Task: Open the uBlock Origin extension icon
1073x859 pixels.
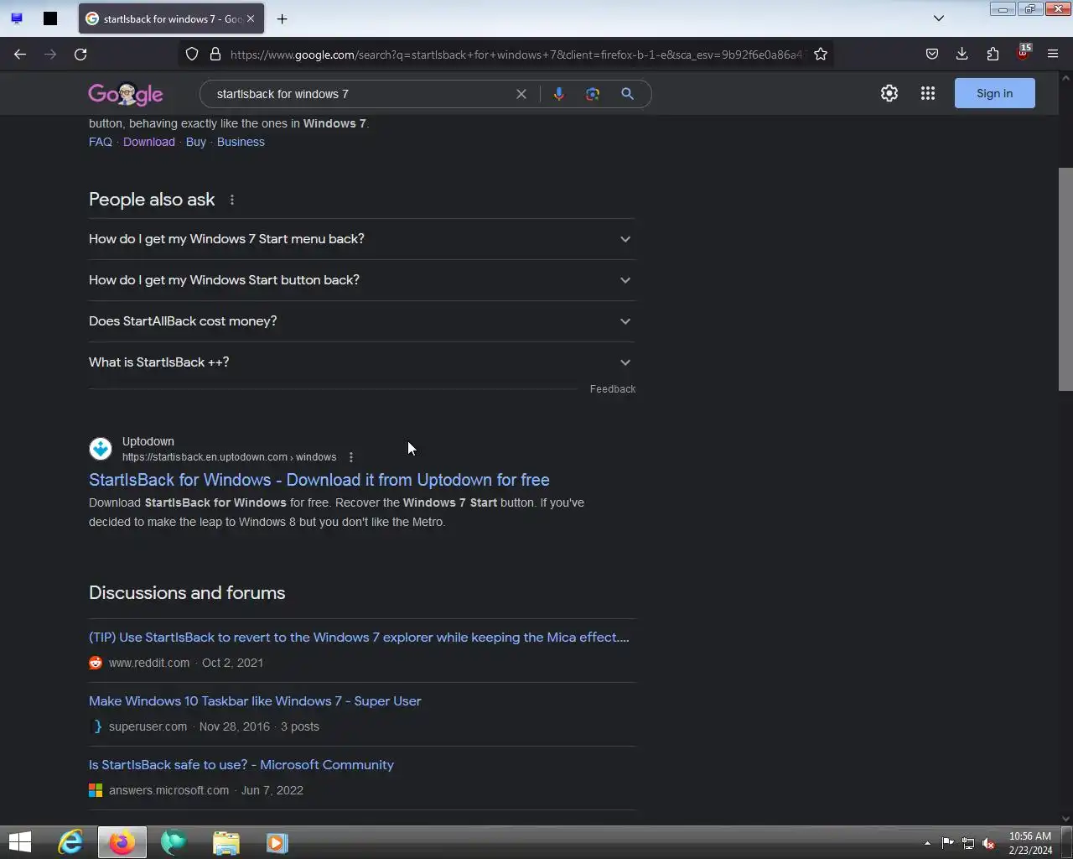Action: click(1023, 54)
